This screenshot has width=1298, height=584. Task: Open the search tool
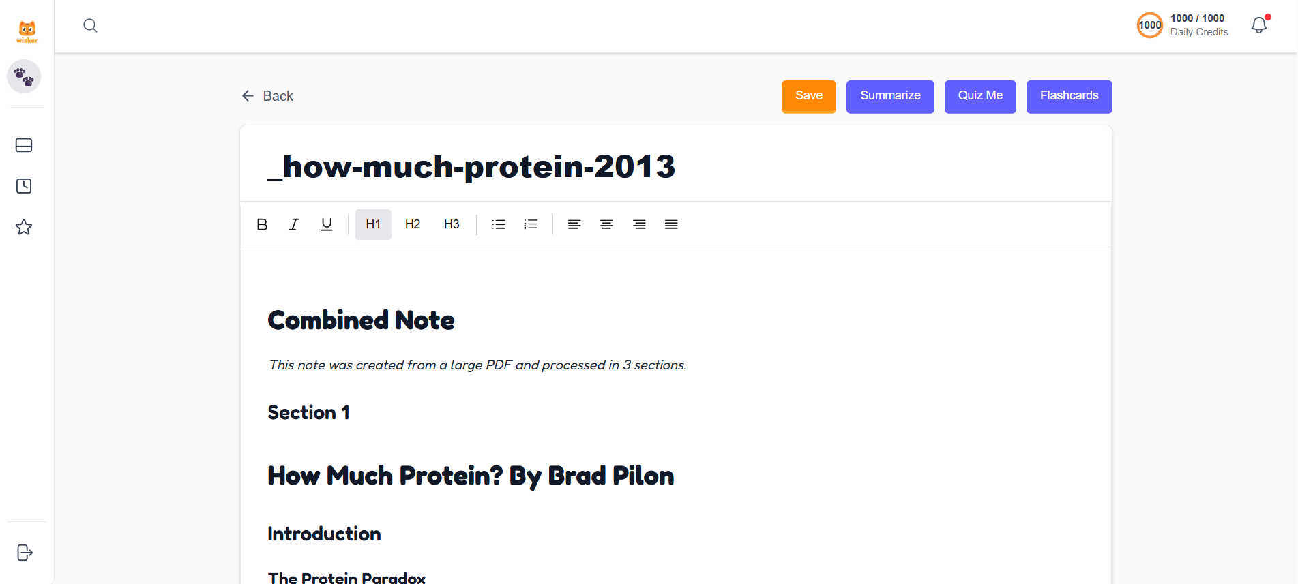90,25
